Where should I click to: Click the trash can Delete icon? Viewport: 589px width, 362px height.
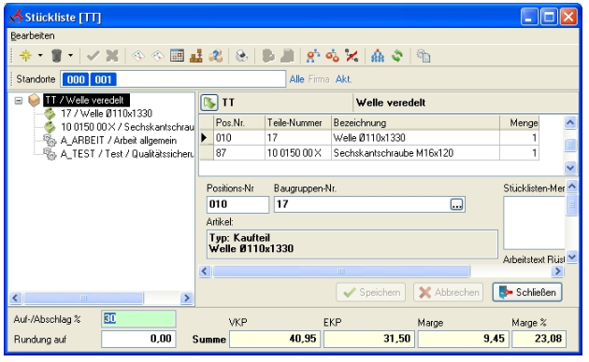pos(56,56)
